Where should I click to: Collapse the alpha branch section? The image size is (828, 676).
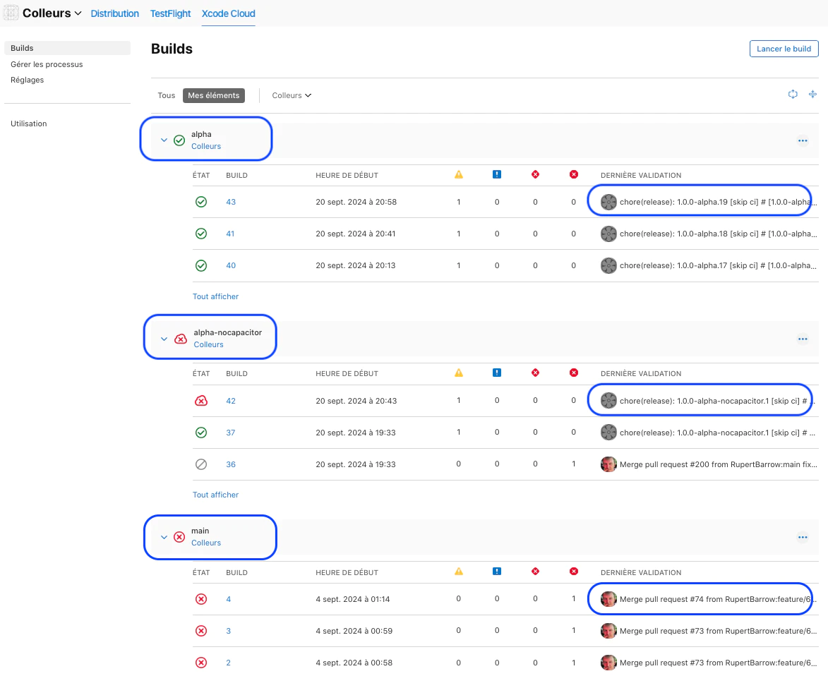pyautogui.click(x=164, y=140)
